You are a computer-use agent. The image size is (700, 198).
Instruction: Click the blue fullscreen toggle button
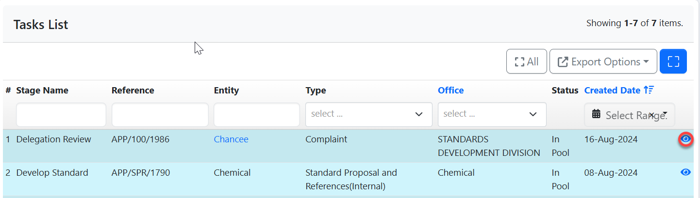[673, 61]
